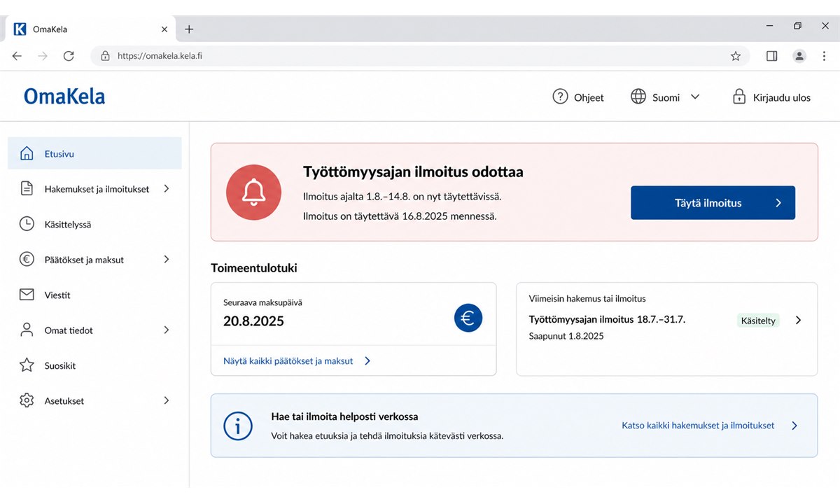
Task: Click the Käsittelyssä clock icon
Action: click(x=27, y=224)
